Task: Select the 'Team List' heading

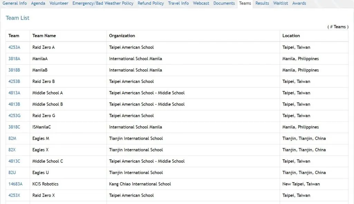Action: pos(17,18)
